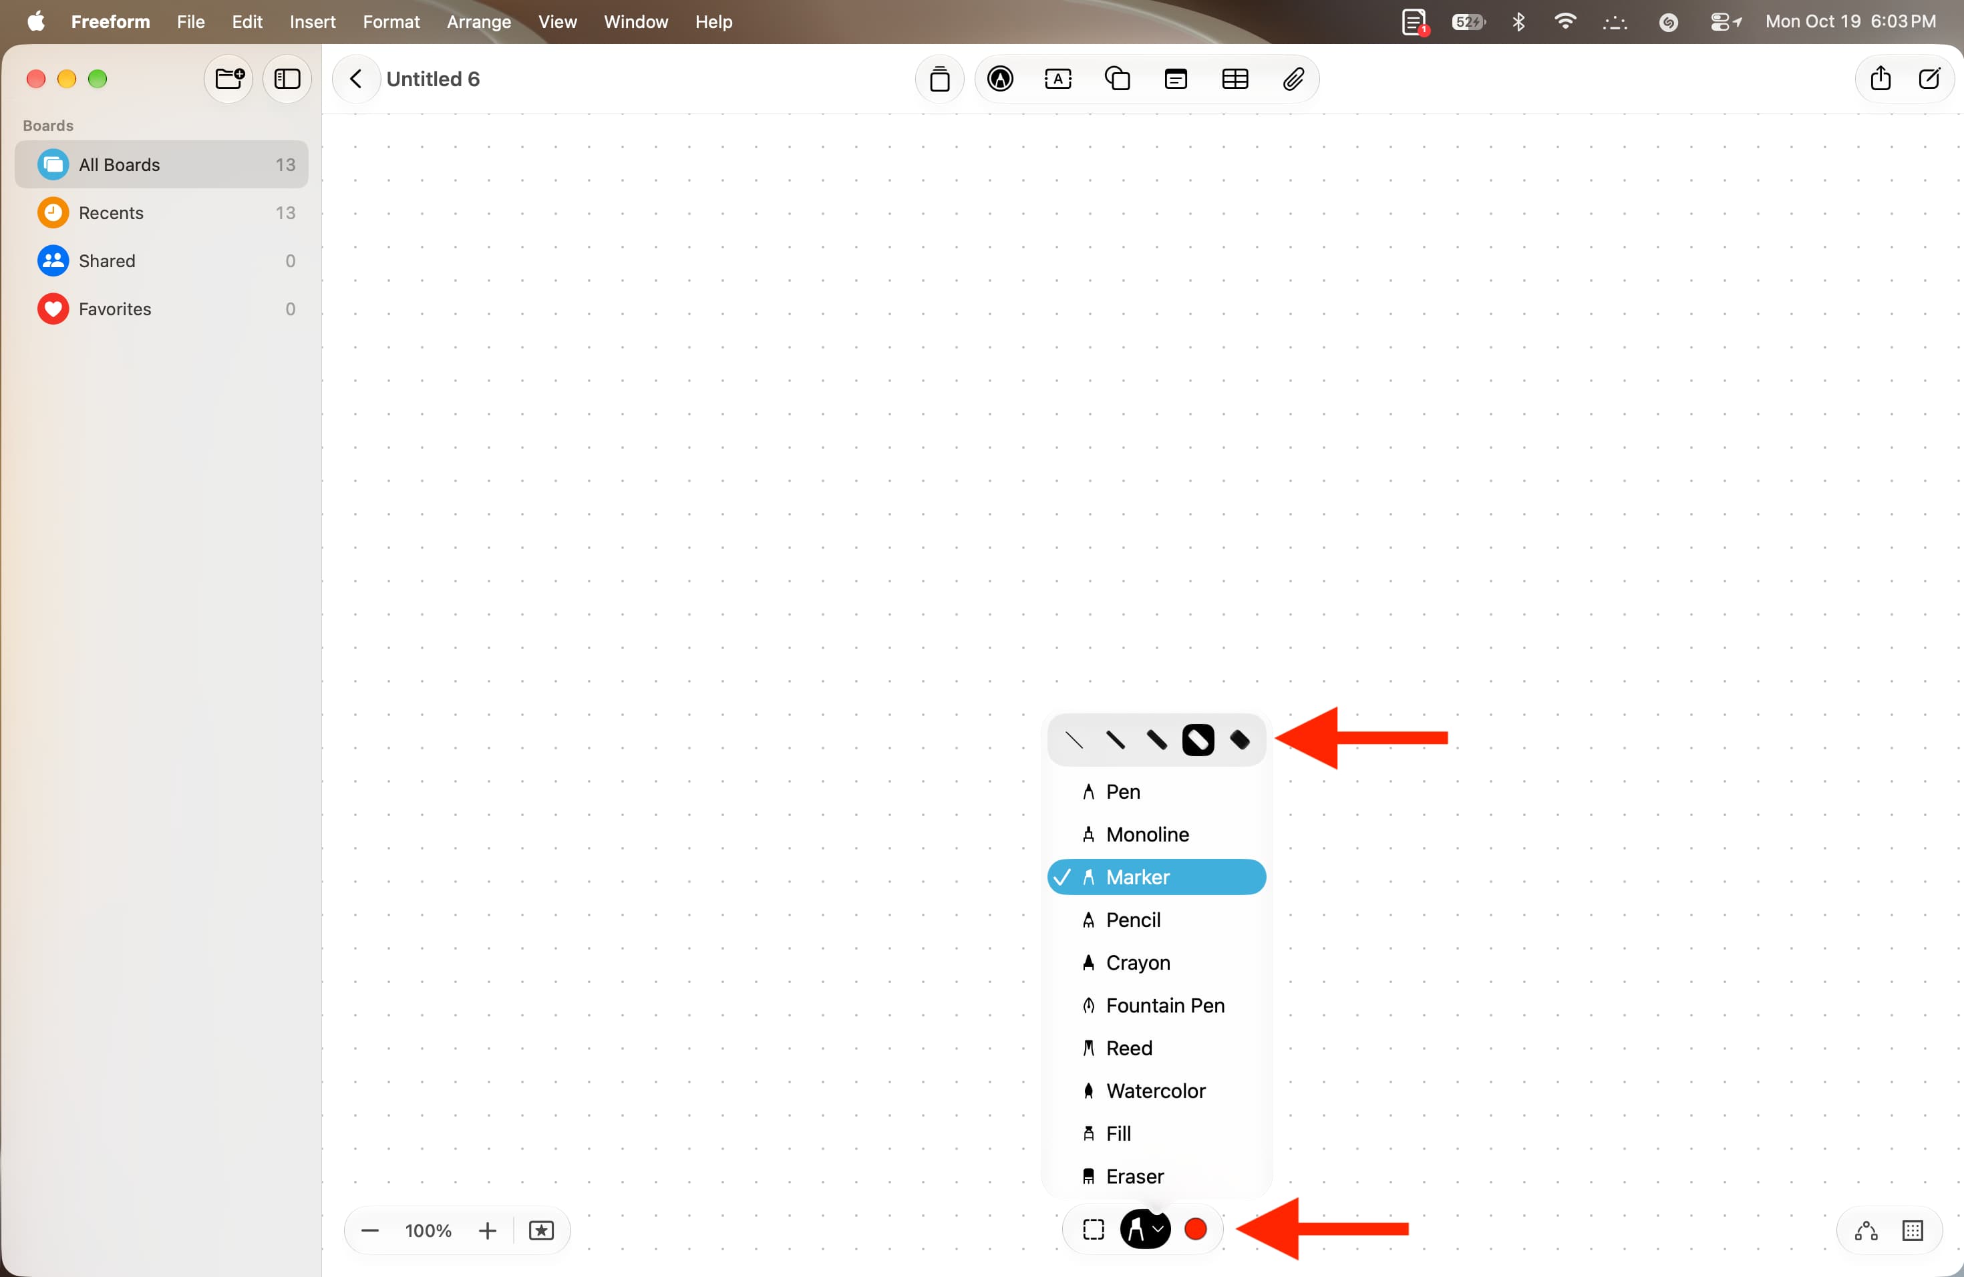Click the new board folder icon
The image size is (1964, 1277).
coord(228,79)
